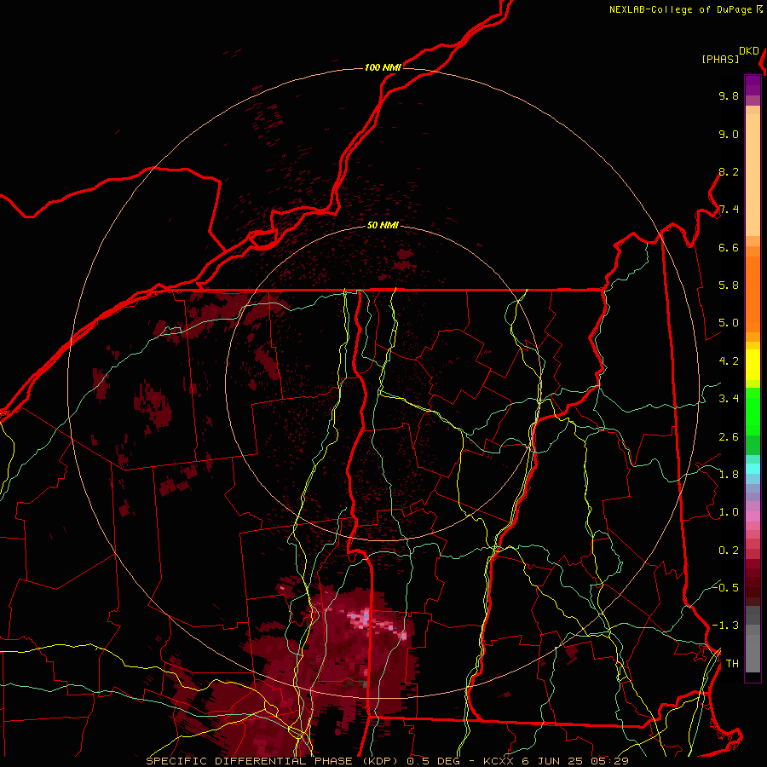The height and width of the screenshot is (767, 767).
Task: Click the 7.4 value on the color scale
Action: (x=729, y=210)
